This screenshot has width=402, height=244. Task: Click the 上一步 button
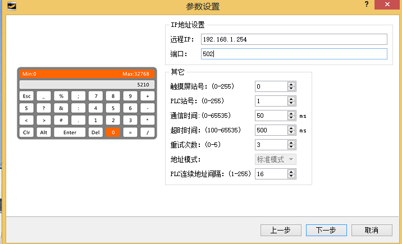280,230
